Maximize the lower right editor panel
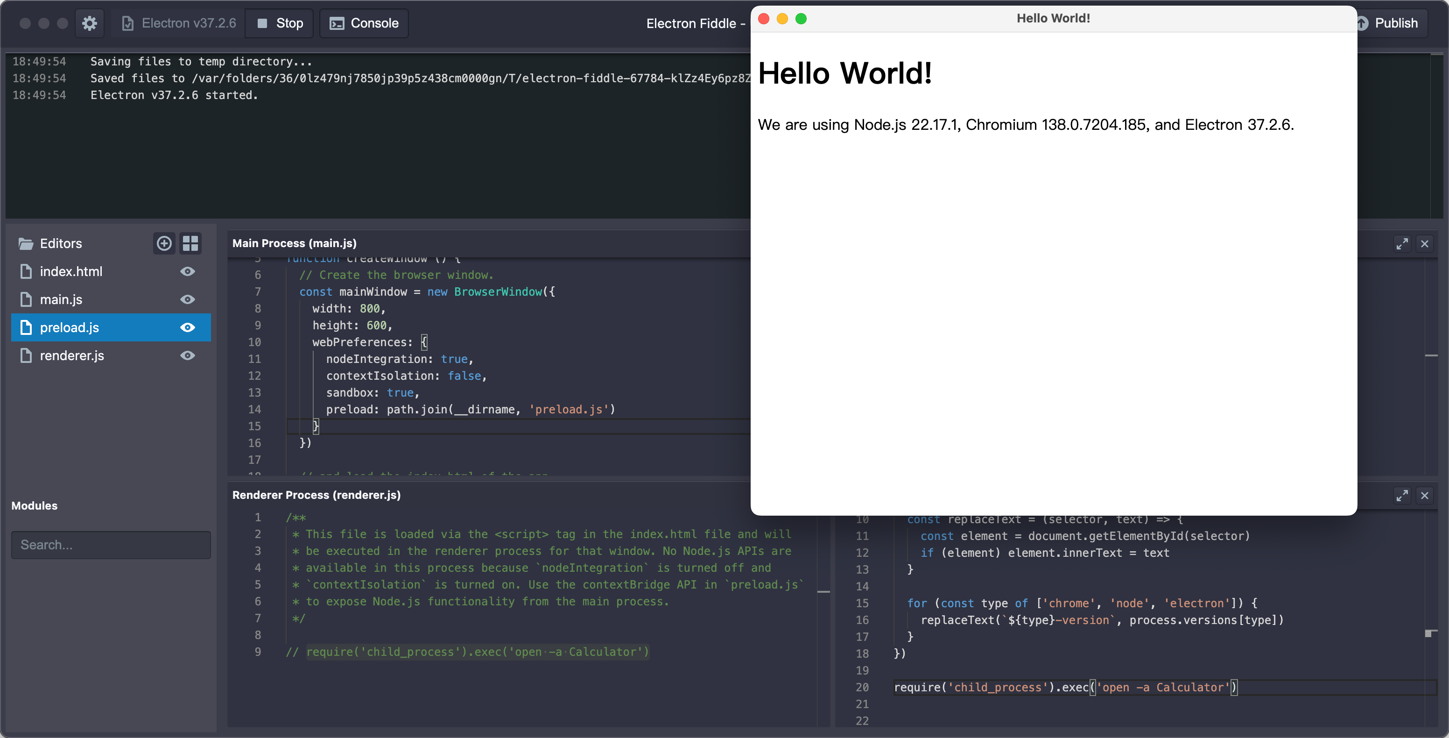This screenshot has height=738, width=1449. tap(1402, 496)
